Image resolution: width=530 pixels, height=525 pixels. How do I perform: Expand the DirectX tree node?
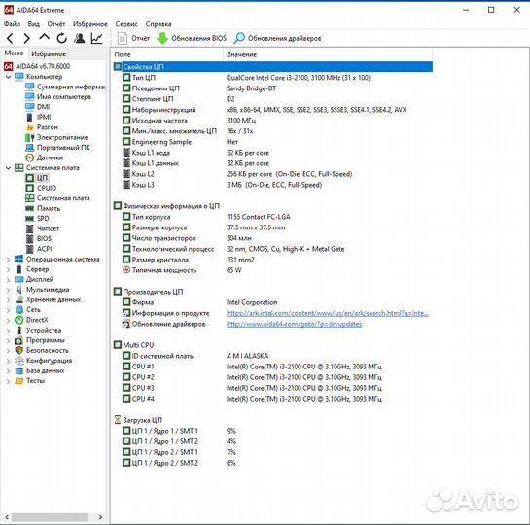click(x=8, y=320)
